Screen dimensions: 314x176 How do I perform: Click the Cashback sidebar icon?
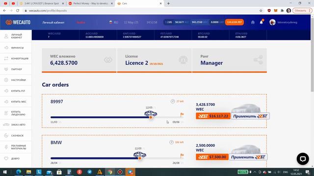6,135
